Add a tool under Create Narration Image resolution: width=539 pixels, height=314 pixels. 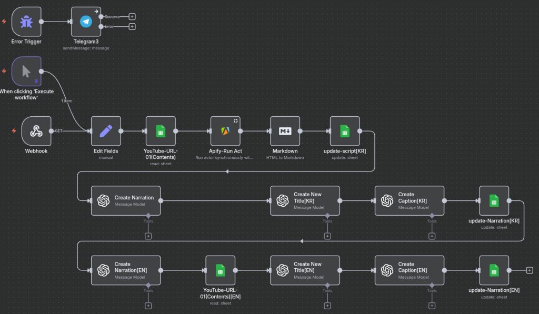[x=148, y=236]
